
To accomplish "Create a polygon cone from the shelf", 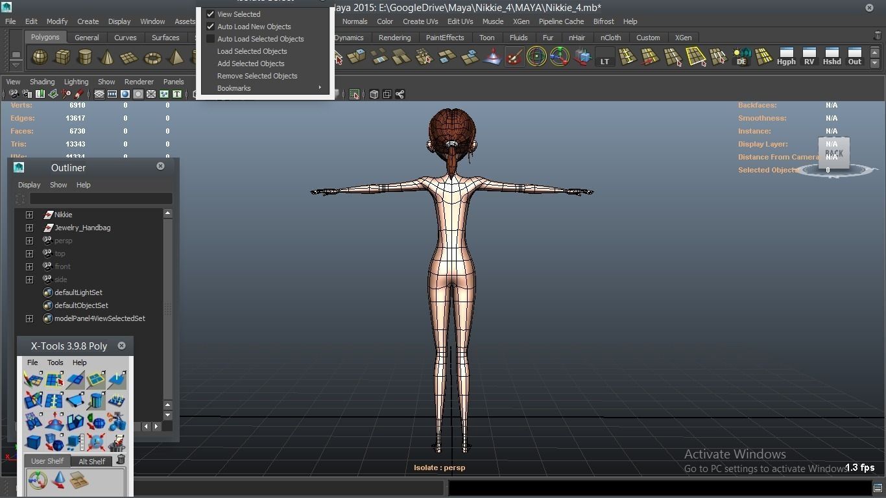I will point(107,58).
